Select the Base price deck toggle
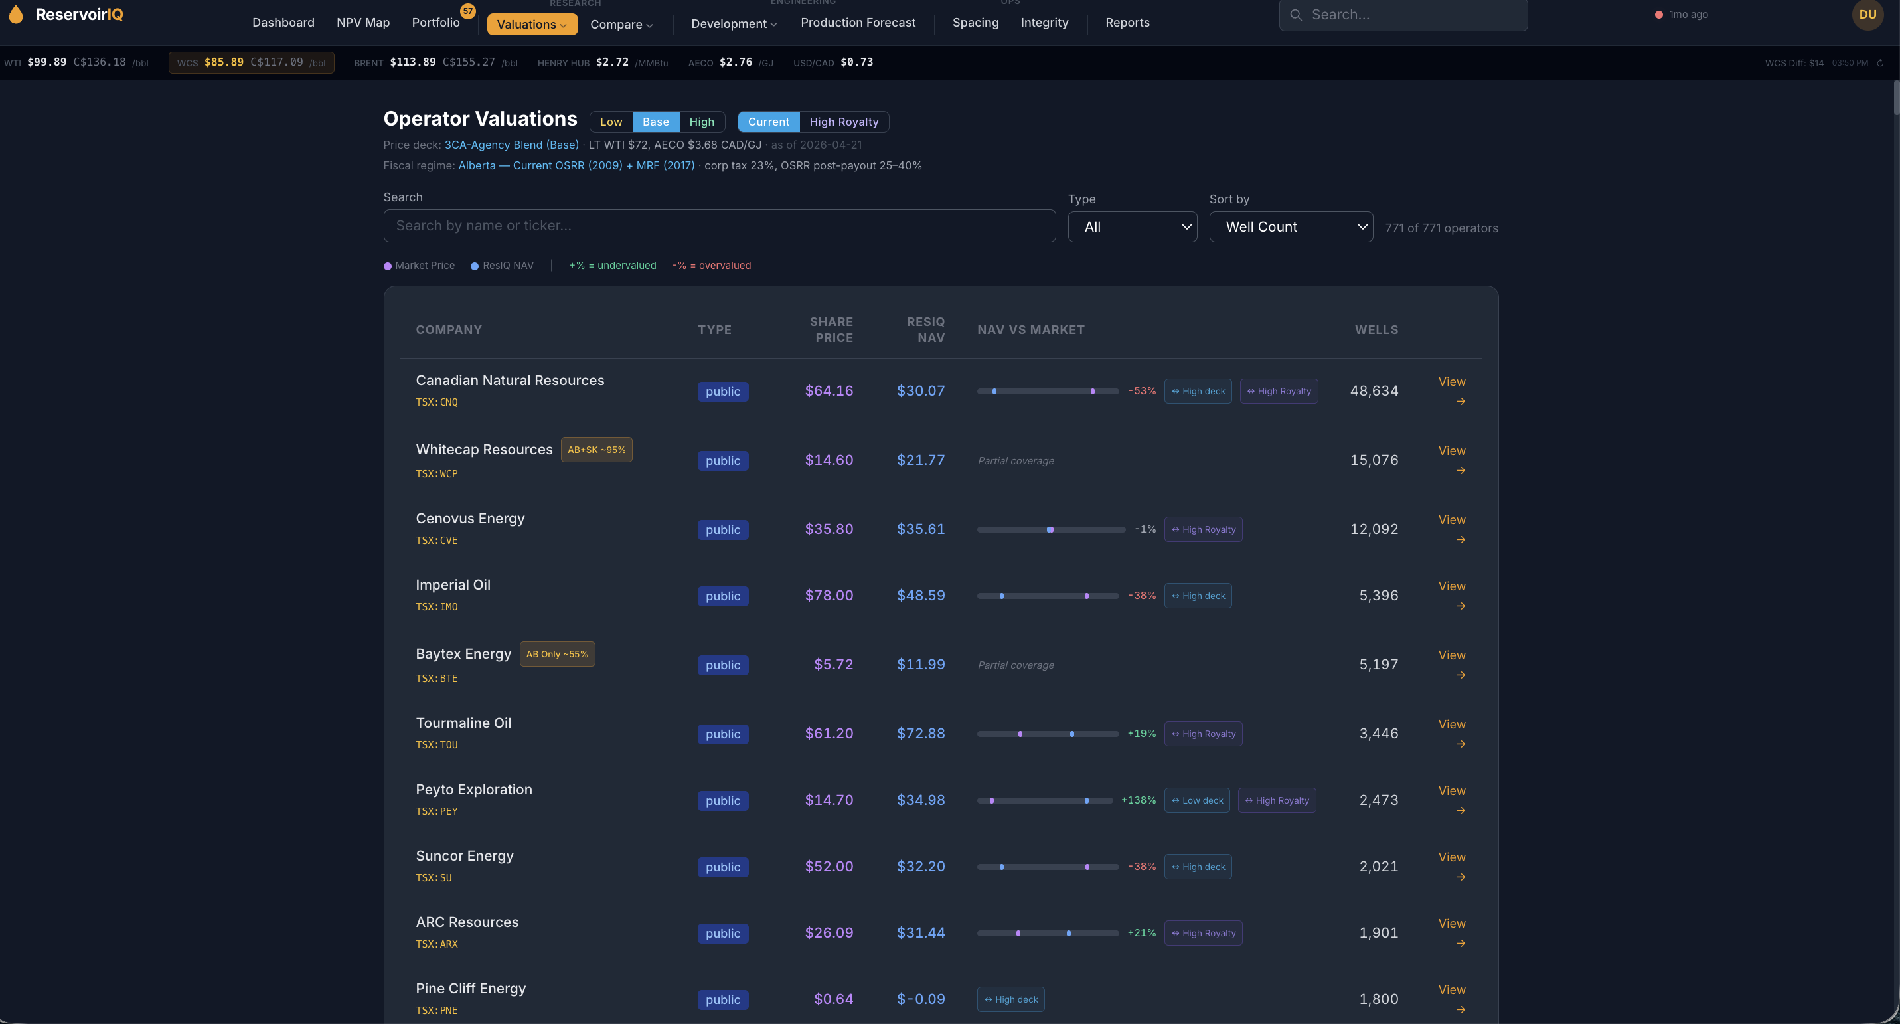The image size is (1900, 1024). 656,122
